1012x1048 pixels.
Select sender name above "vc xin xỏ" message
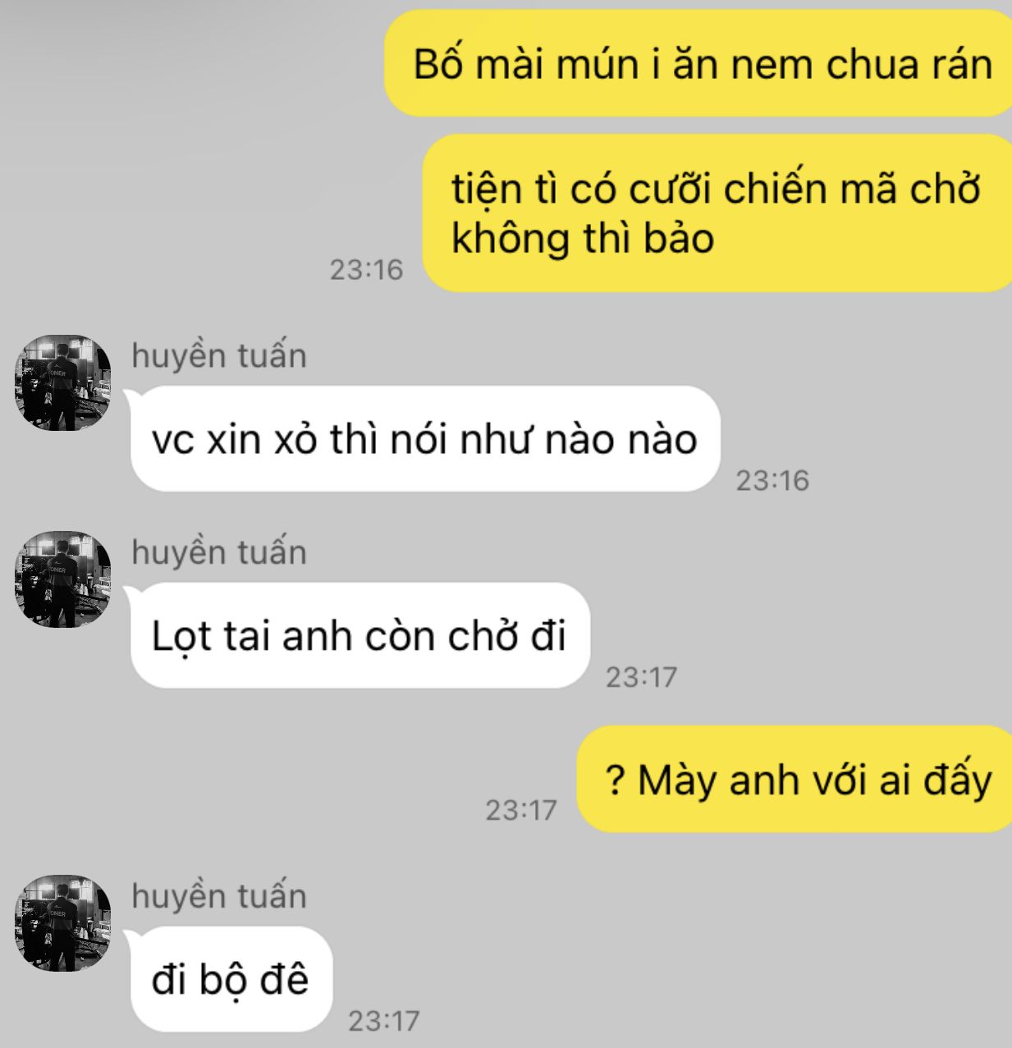pos(219,355)
